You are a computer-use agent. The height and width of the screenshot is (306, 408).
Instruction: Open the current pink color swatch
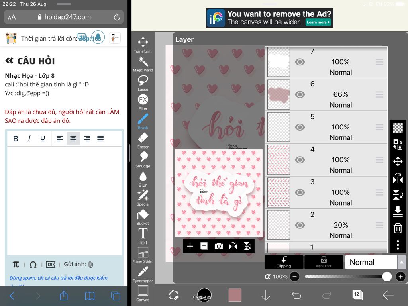point(235,295)
